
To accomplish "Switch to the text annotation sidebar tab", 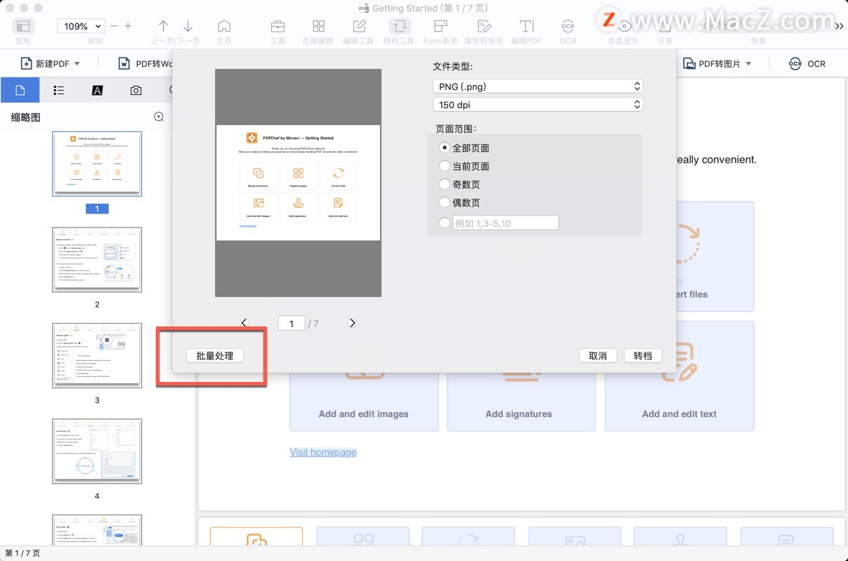I will pyautogui.click(x=98, y=91).
